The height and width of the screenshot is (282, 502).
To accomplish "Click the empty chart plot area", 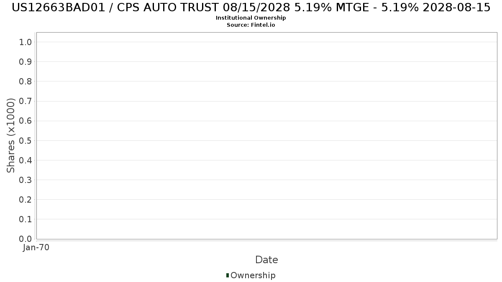I will pos(266,135).
